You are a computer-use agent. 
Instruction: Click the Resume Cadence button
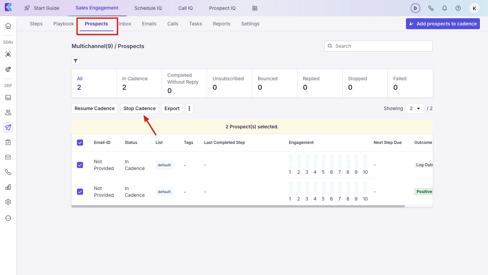click(95, 108)
